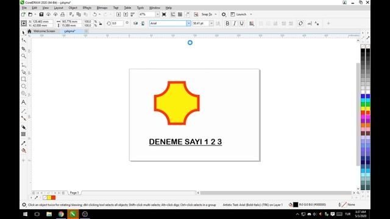Open the Windows Start button

[25, 214]
